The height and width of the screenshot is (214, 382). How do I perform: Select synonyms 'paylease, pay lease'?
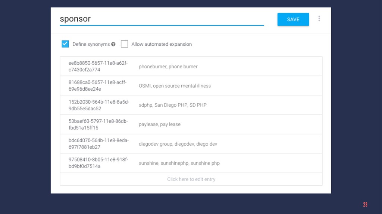coord(160,124)
